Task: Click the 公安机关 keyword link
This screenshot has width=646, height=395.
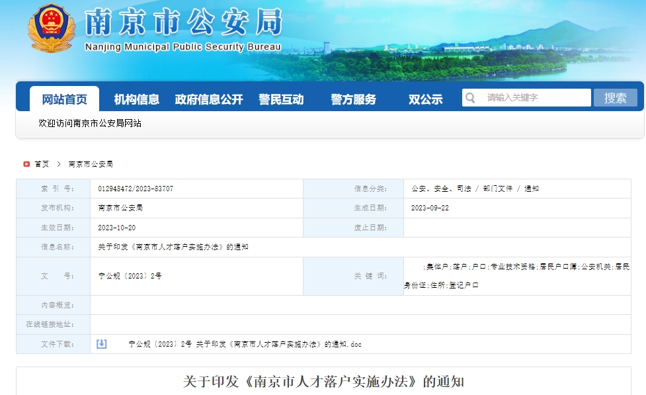Action: click(x=596, y=266)
